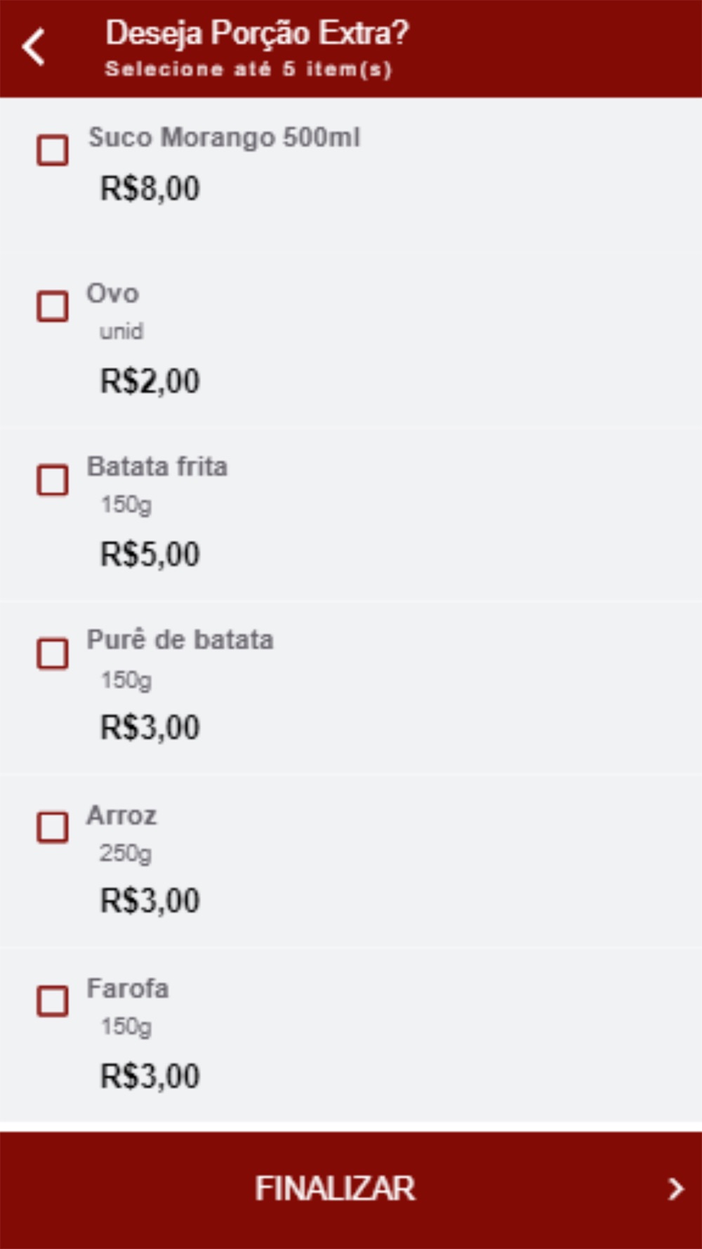Screen dimensions: 702x1249
Task: Select the Farofa item label
Action: [x=128, y=989]
